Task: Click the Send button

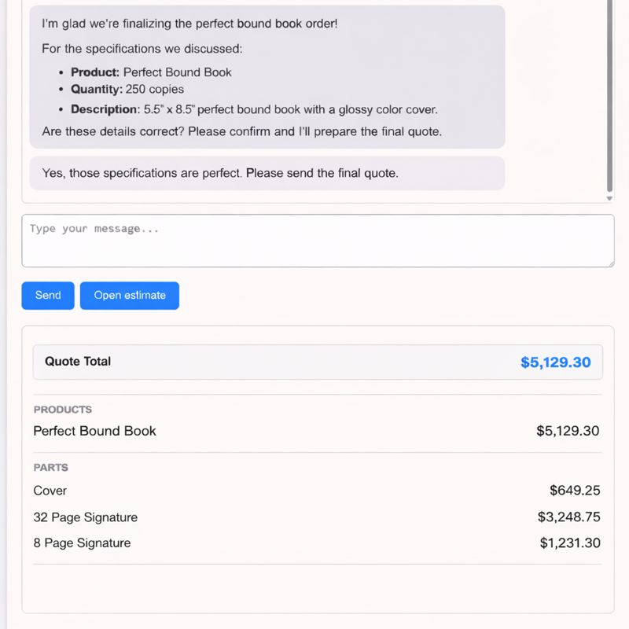Action: (47, 296)
